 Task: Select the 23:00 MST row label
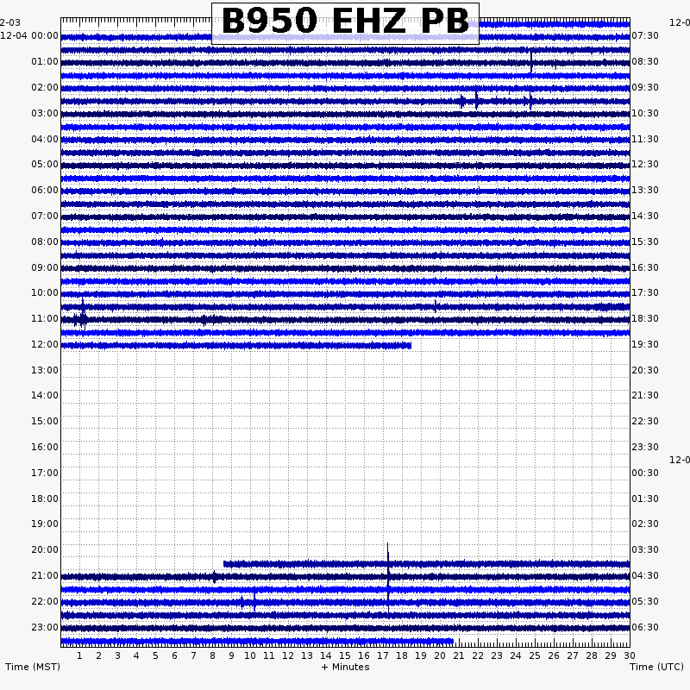coord(45,628)
